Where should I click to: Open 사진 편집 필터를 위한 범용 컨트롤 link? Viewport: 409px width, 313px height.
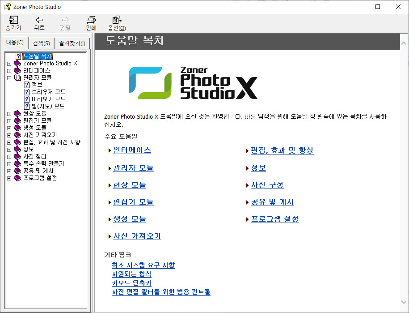(x=161, y=292)
